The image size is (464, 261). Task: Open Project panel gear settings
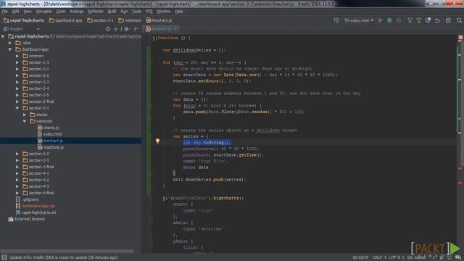[x=127, y=29]
